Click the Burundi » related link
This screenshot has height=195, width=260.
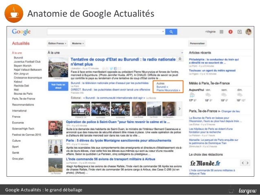click(162, 87)
